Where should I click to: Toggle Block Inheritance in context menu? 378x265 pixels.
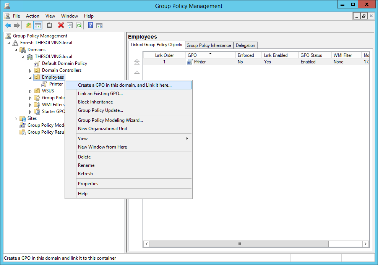tap(95, 102)
